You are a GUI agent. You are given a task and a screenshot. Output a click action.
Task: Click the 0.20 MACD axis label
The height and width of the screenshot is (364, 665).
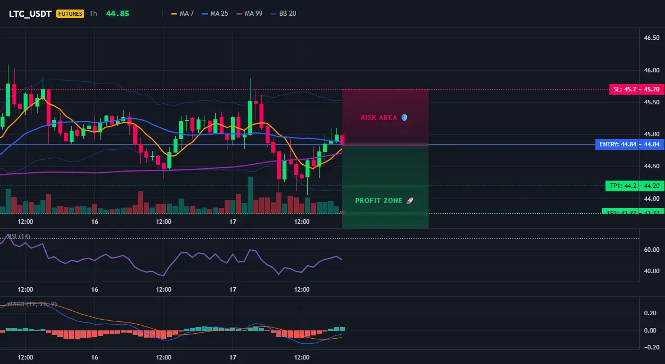pyautogui.click(x=650, y=313)
